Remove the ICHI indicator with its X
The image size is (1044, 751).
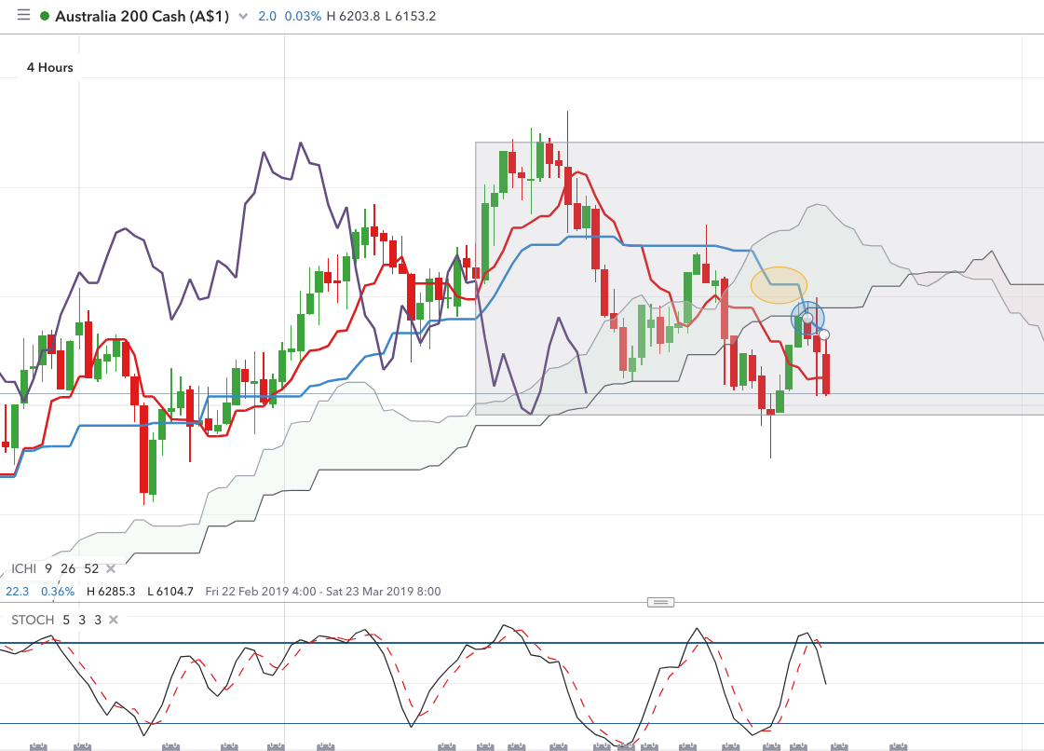[x=111, y=568]
